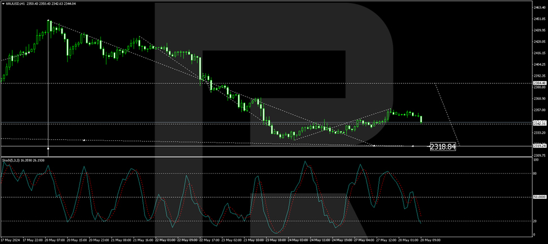Click the 22 May 09:00 time label
This screenshot has height=244, width=548.
coord(188,240)
